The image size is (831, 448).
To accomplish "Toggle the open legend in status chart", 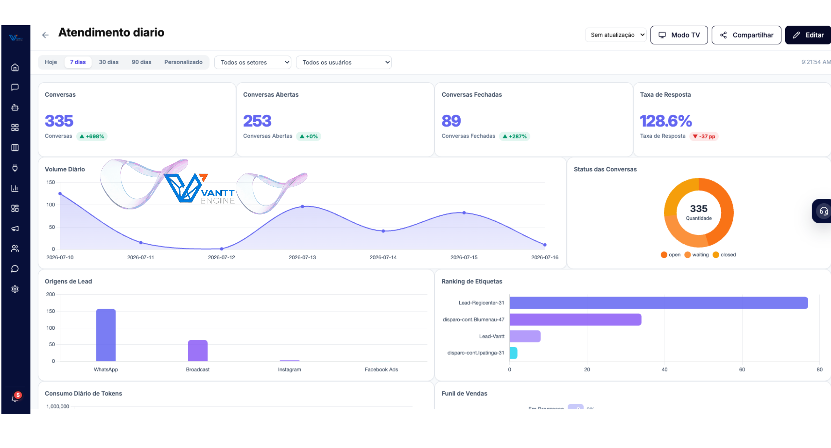I will point(671,255).
